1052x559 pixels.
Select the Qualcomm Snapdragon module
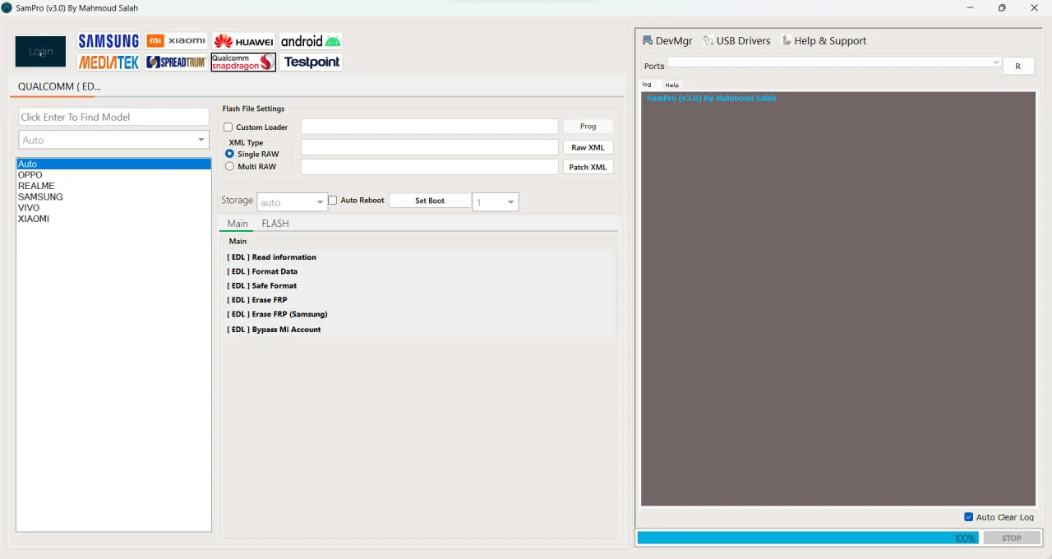(x=243, y=62)
